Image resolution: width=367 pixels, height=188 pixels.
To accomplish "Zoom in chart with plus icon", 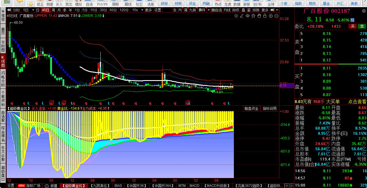I will pos(271,16).
